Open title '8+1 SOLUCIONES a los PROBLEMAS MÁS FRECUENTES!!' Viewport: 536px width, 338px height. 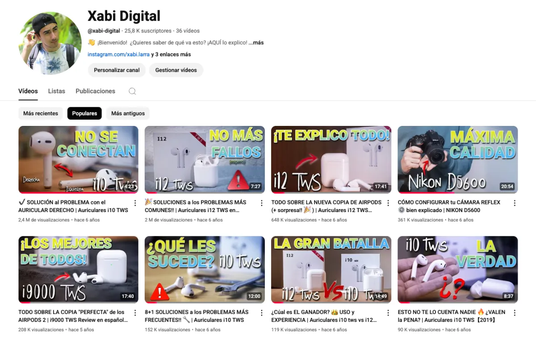197,316
